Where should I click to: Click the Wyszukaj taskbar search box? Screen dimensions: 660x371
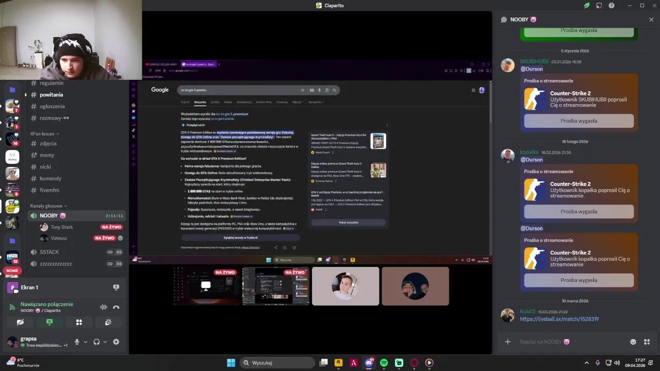click(x=276, y=363)
